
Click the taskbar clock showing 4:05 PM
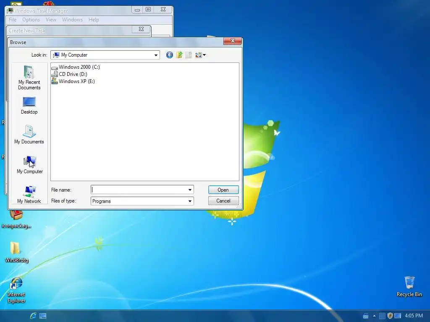(414, 316)
